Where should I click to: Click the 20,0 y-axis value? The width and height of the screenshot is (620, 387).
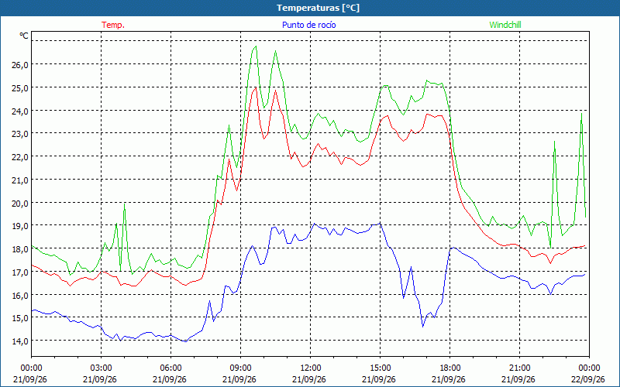tap(20, 204)
